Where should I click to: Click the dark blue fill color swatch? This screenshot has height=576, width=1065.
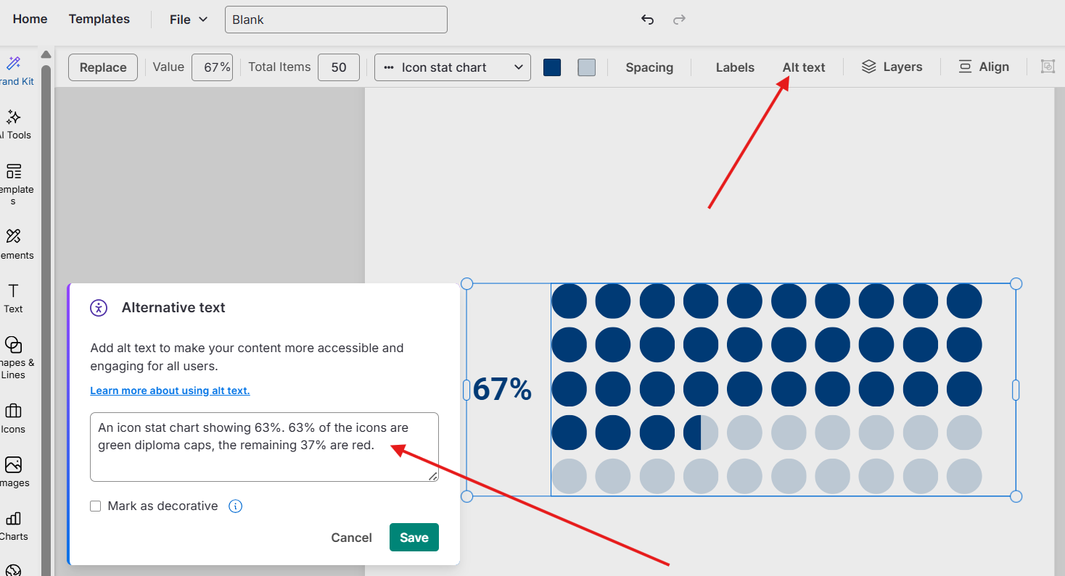[552, 67]
